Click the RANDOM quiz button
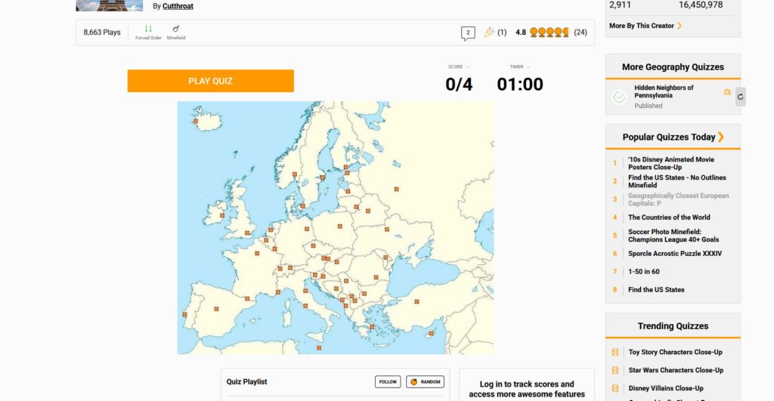This screenshot has width=774, height=401. point(425,382)
